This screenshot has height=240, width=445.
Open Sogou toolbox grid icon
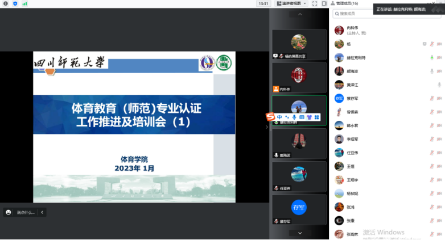tap(316, 117)
